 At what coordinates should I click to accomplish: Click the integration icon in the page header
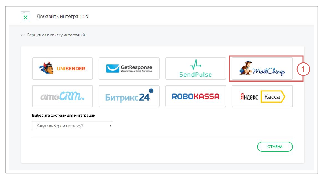pos(25,17)
